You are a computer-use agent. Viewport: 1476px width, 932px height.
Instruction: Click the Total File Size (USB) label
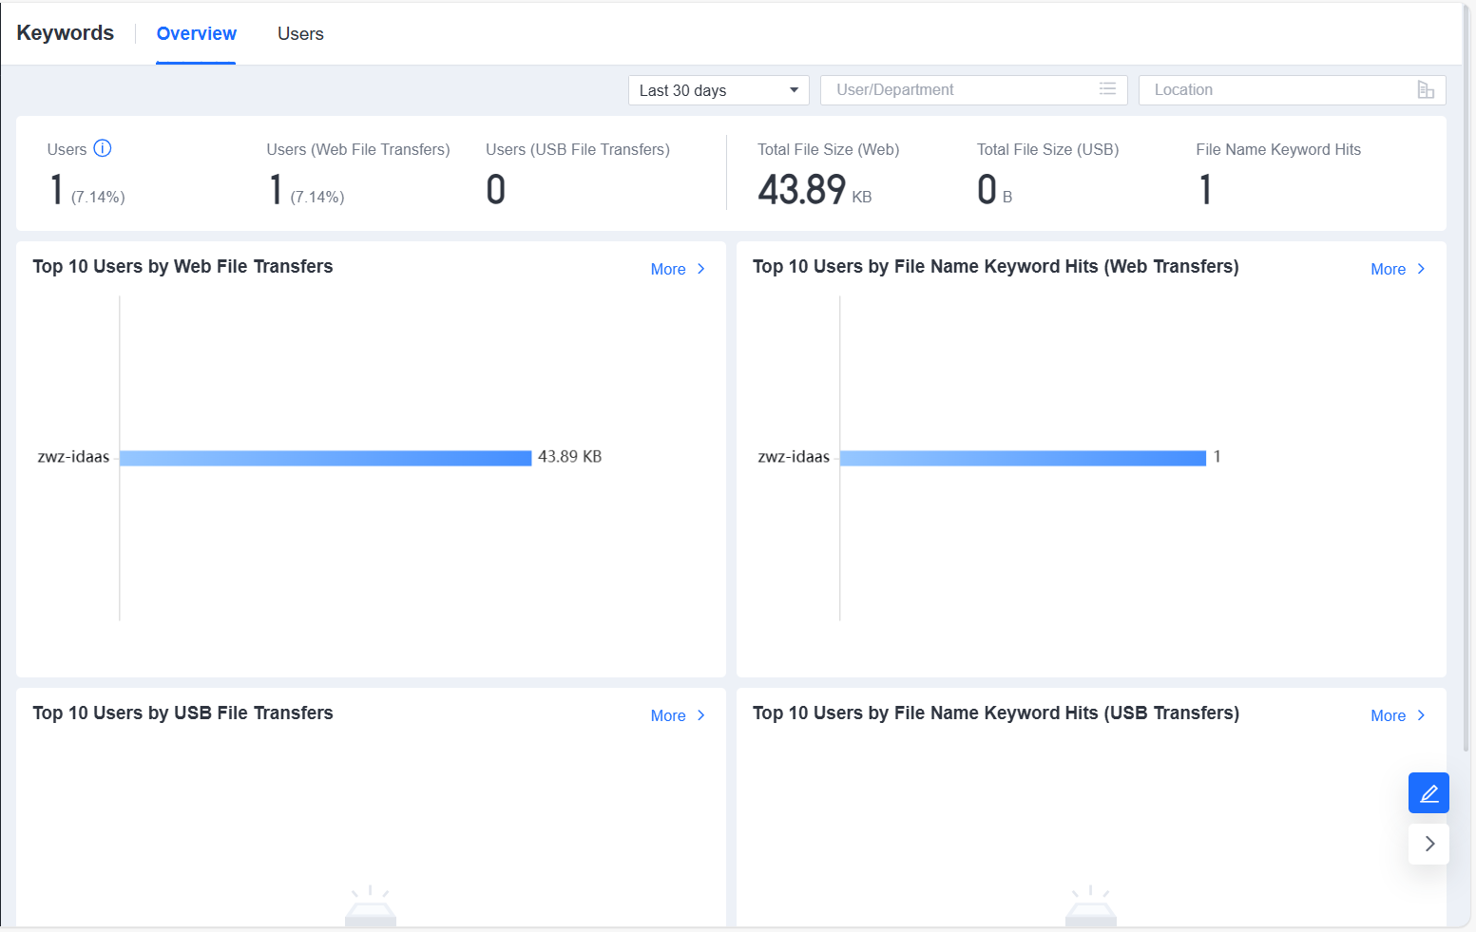tap(1047, 149)
